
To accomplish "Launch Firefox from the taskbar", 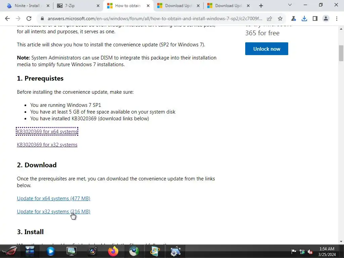I will [113, 251].
